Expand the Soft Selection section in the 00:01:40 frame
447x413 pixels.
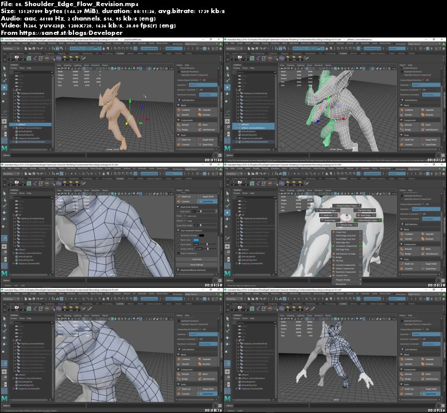pyautogui.click(x=179, y=100)
